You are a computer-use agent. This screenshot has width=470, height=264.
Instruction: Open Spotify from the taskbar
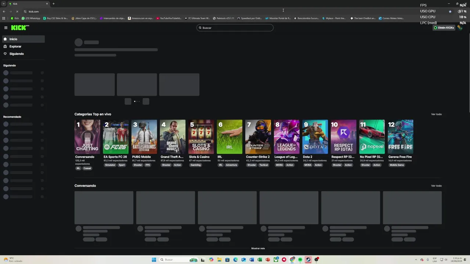300,260
